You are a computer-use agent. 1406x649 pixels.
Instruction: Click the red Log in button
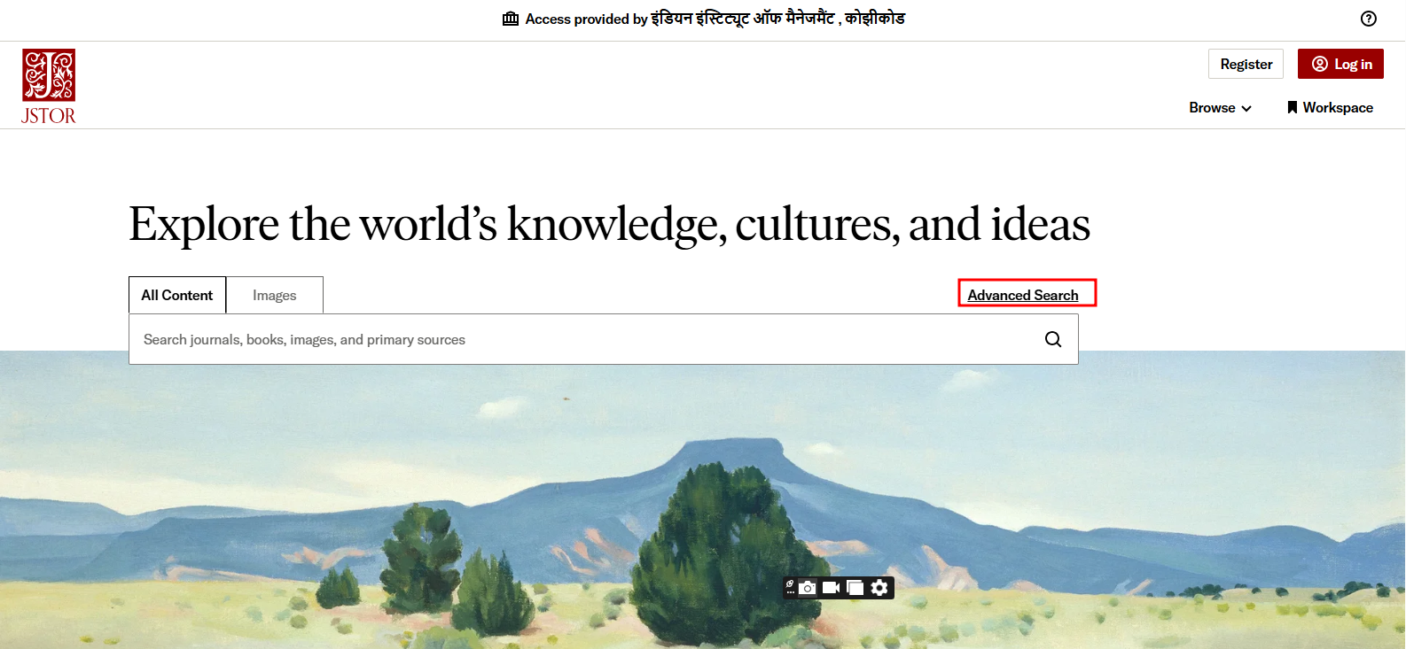pos(1340,64)
